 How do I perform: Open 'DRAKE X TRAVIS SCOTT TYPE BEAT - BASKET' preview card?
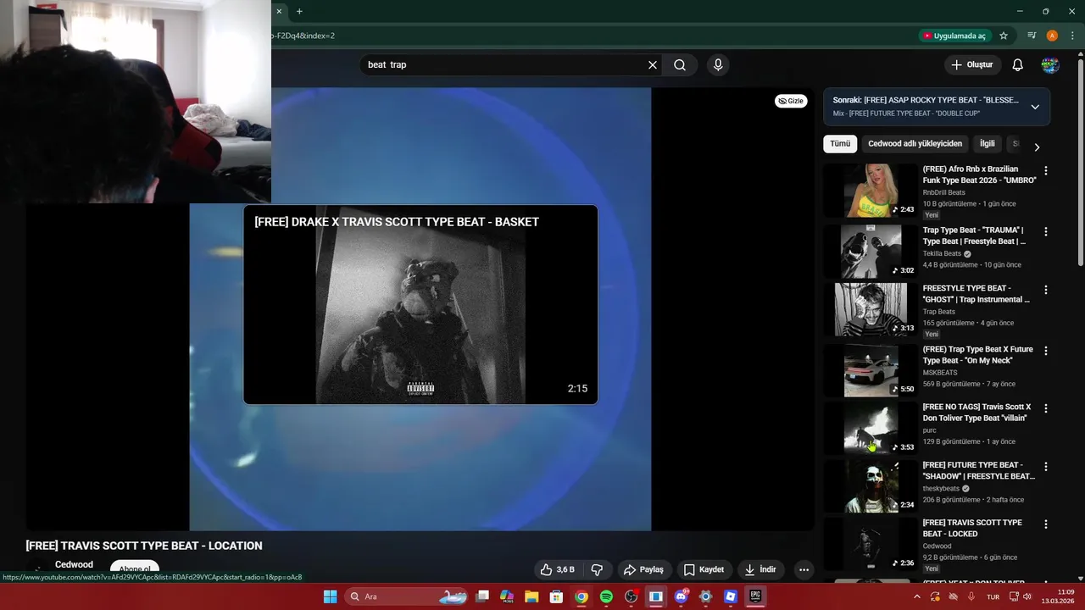[420, 304]
